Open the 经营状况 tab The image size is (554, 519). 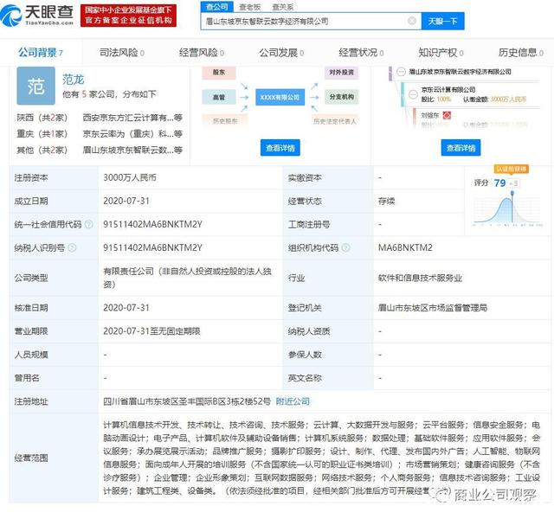(x=361, y=53)
